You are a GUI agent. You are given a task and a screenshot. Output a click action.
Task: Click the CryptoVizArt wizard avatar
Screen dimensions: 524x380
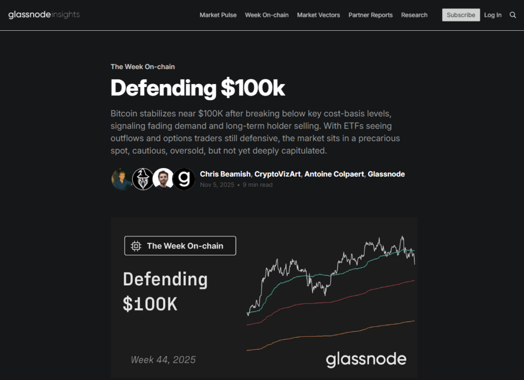[x=143, y=179]
